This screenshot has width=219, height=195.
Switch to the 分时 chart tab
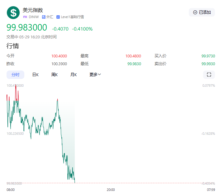coord(15,75)
